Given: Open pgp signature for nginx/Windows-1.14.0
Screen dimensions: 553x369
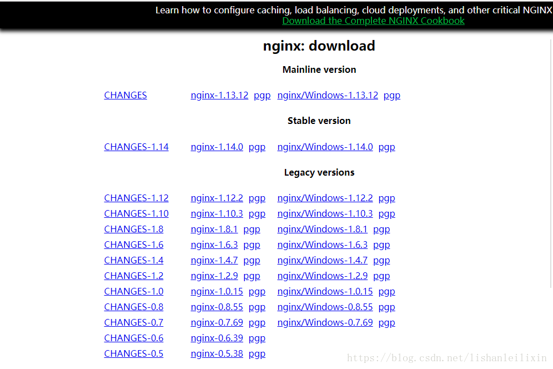Looking at the screenshot, I should (x=386, y=147).
